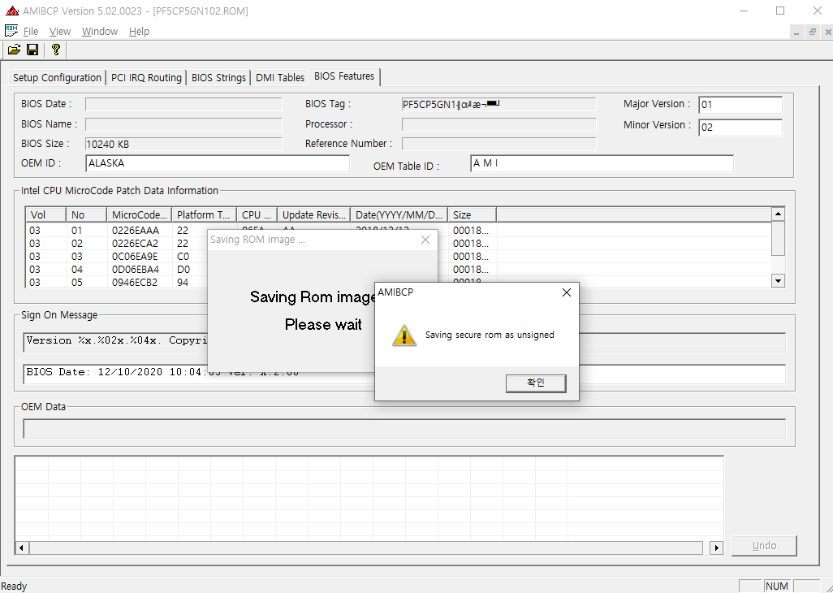Select microcode row 0C06EA9E
This screenshot has width=833, height=593.
pyautogui.click(x=135, y=257)
